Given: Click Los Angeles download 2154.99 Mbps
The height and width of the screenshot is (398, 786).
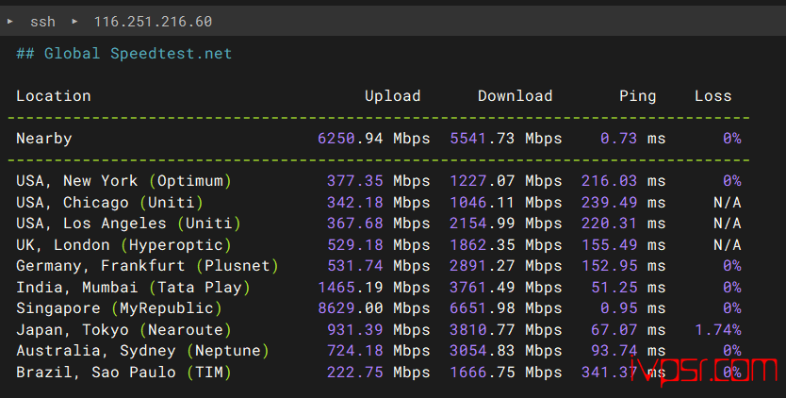Looking at the screenshot, I should pyautogui.click(x=506, y=224).
